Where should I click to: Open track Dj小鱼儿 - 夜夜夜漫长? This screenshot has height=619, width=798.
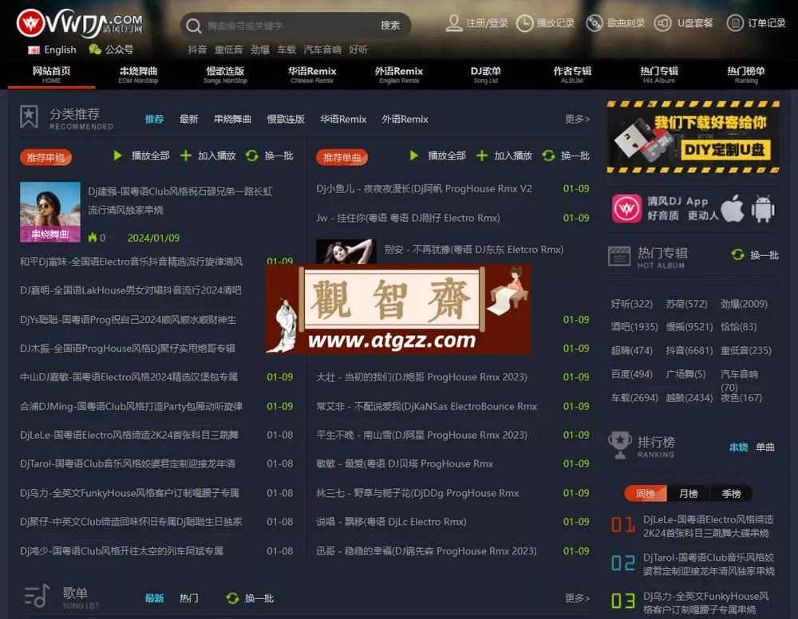pos(424,189)
